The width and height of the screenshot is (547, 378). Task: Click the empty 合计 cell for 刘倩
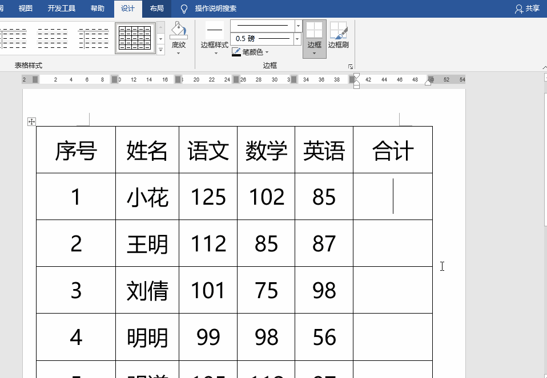coord(393,290)
